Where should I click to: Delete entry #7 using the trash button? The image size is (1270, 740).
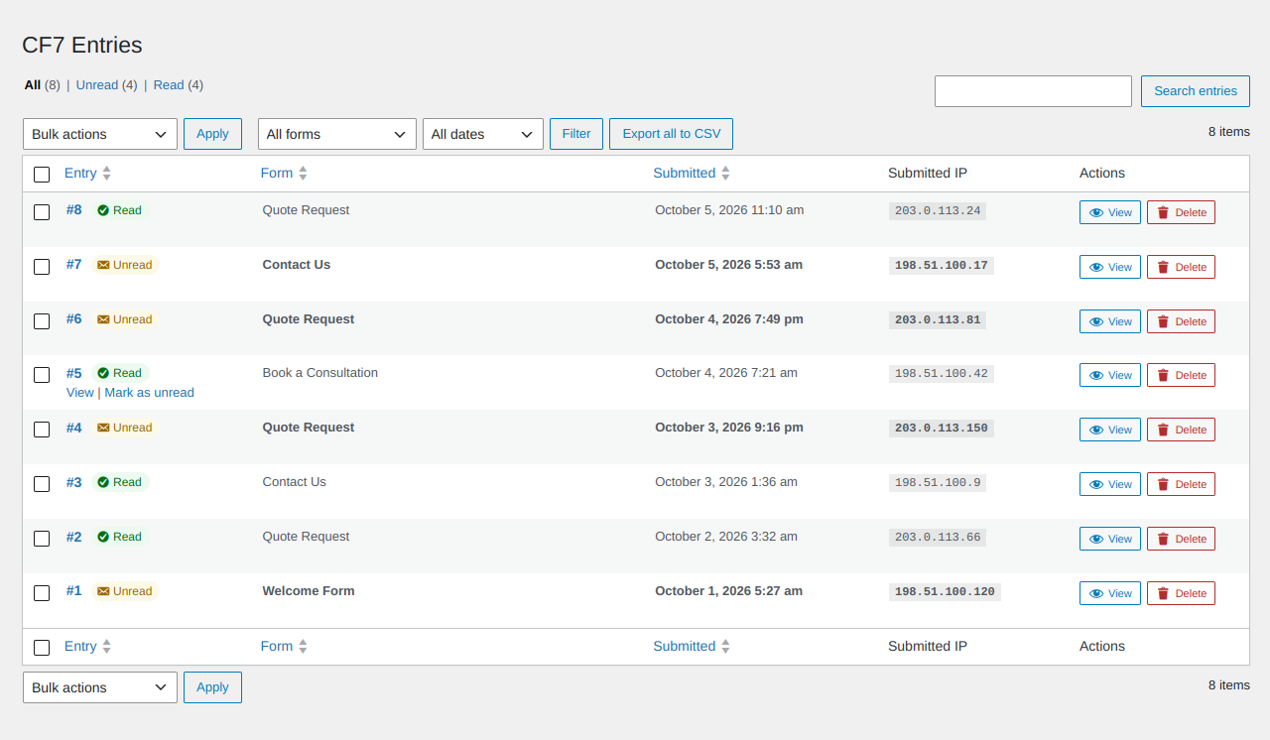tap(1181, 267)
